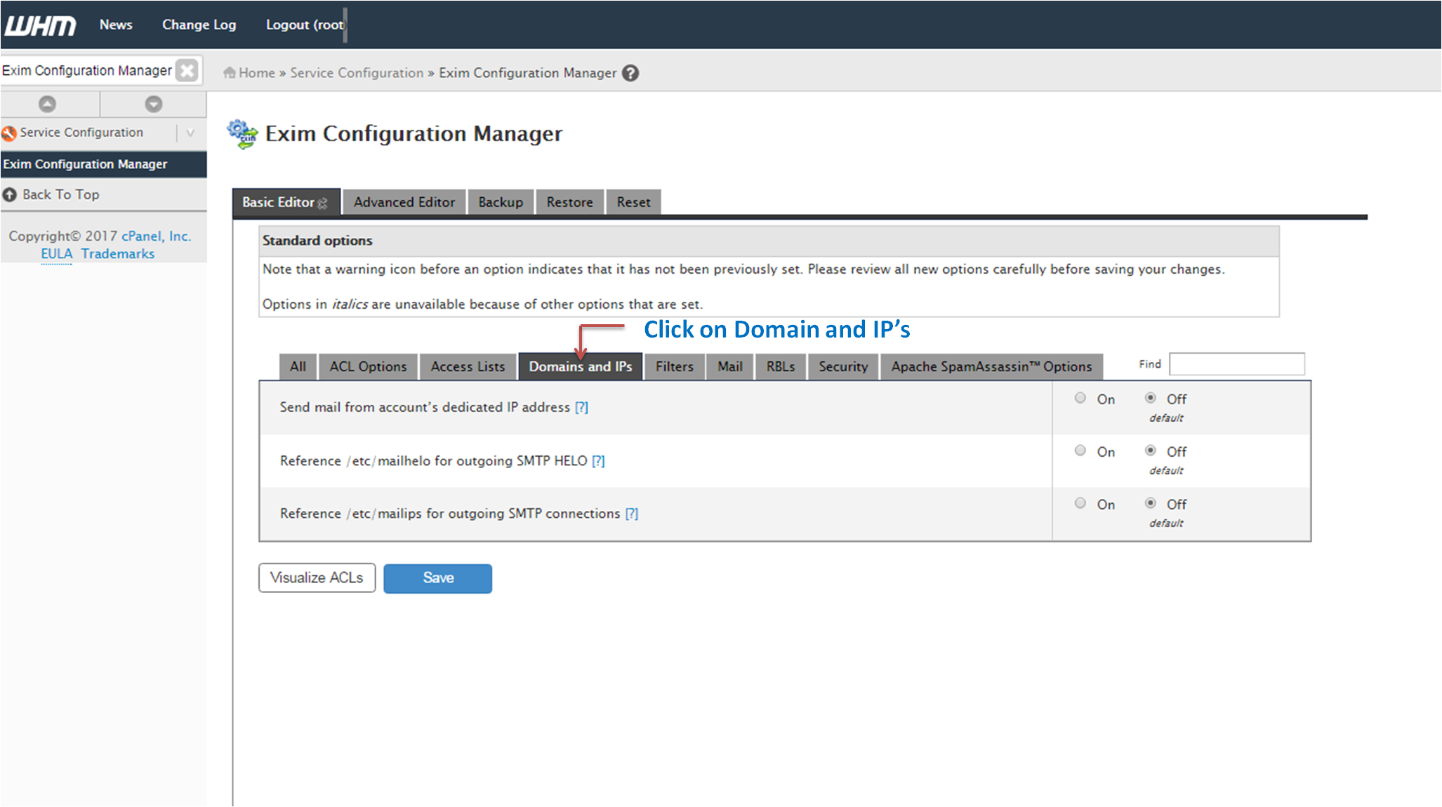Switch to the Advanced Editor tab
1442x807 pixels.
click(404, 202)
